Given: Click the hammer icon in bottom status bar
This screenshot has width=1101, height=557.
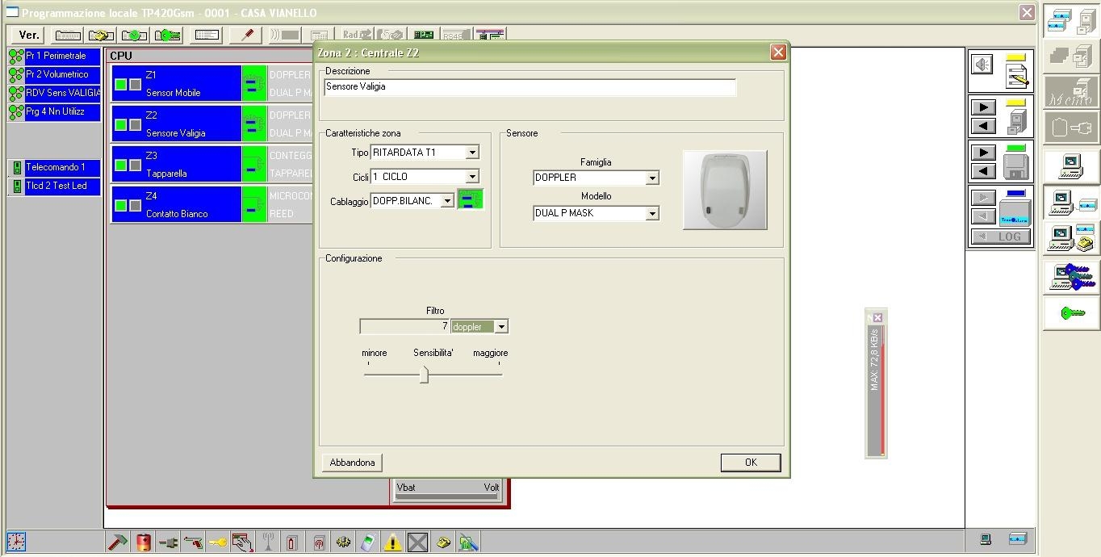Looking at the screenshot, I should click(117, 542).
